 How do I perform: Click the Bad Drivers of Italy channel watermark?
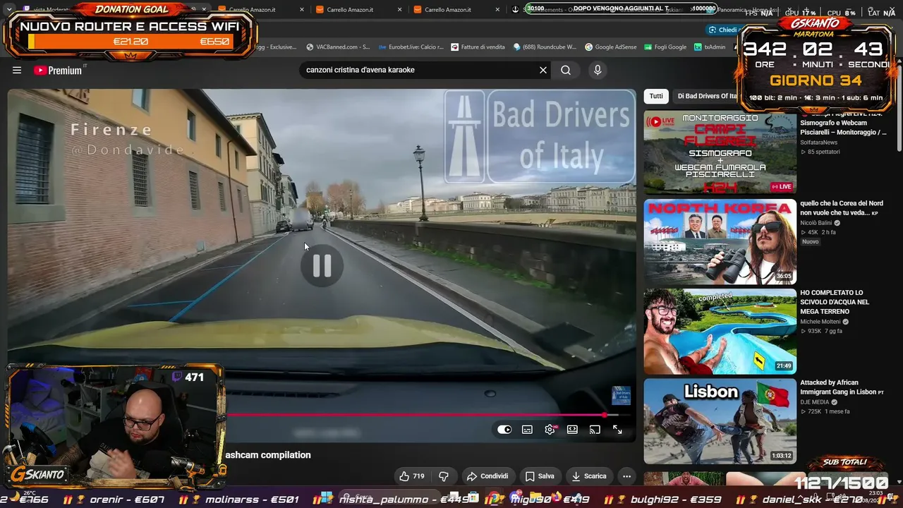pos(621,396)
